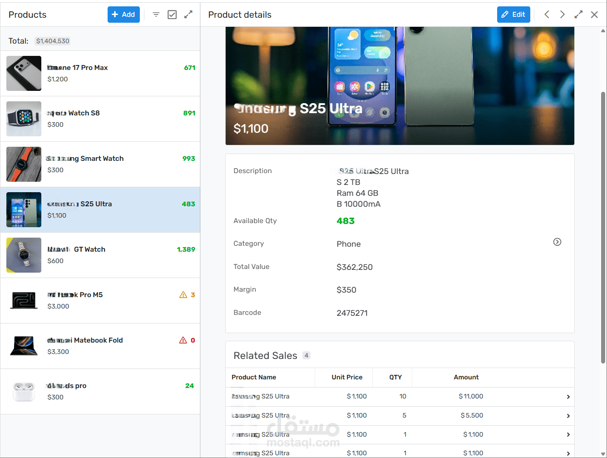The width and height of the screenshot is (607, 458).
Task: Click the S25 Ultra hero banner image
Action: 400,86
